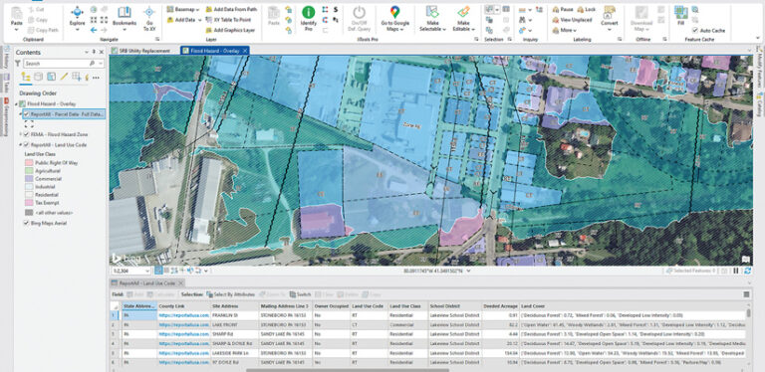Toggle Bing Maps Aerial layer checkbox
This screenshot has height=372, width=765.
click(x=26, y=223)
